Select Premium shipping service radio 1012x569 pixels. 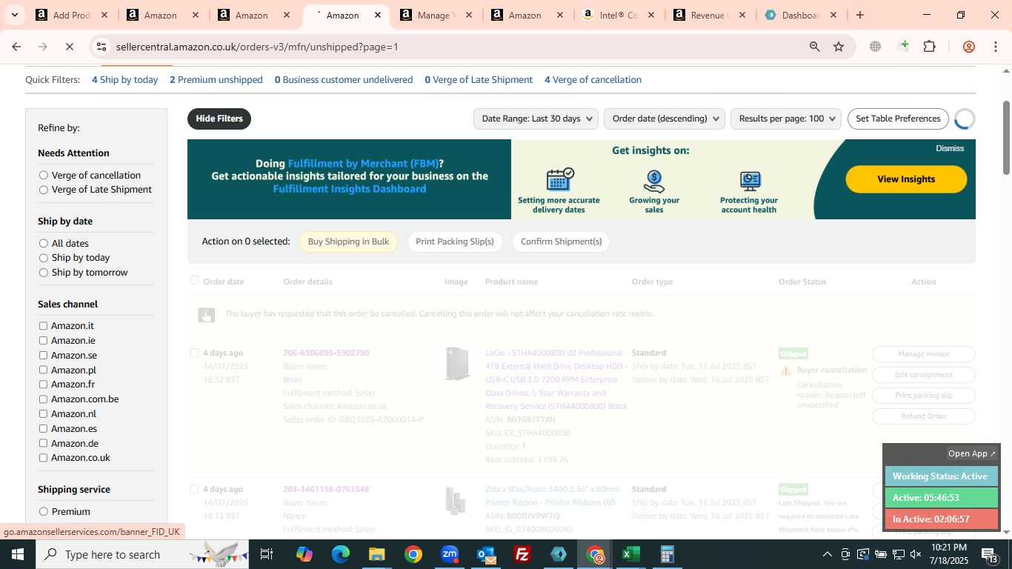click(44, 512)
